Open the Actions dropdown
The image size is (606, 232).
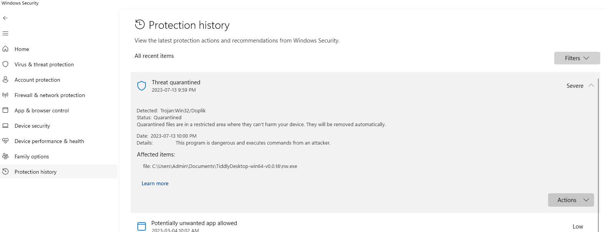[571, 200]
